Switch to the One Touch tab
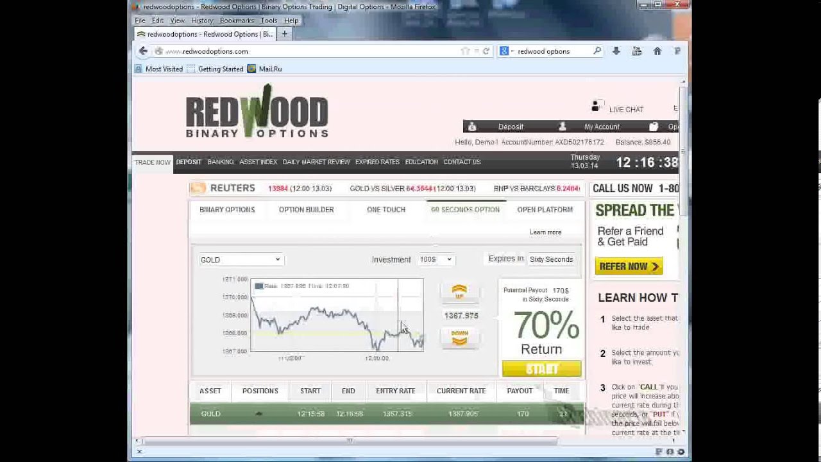The width and height of the screenshot is (821, 462). 386,210
